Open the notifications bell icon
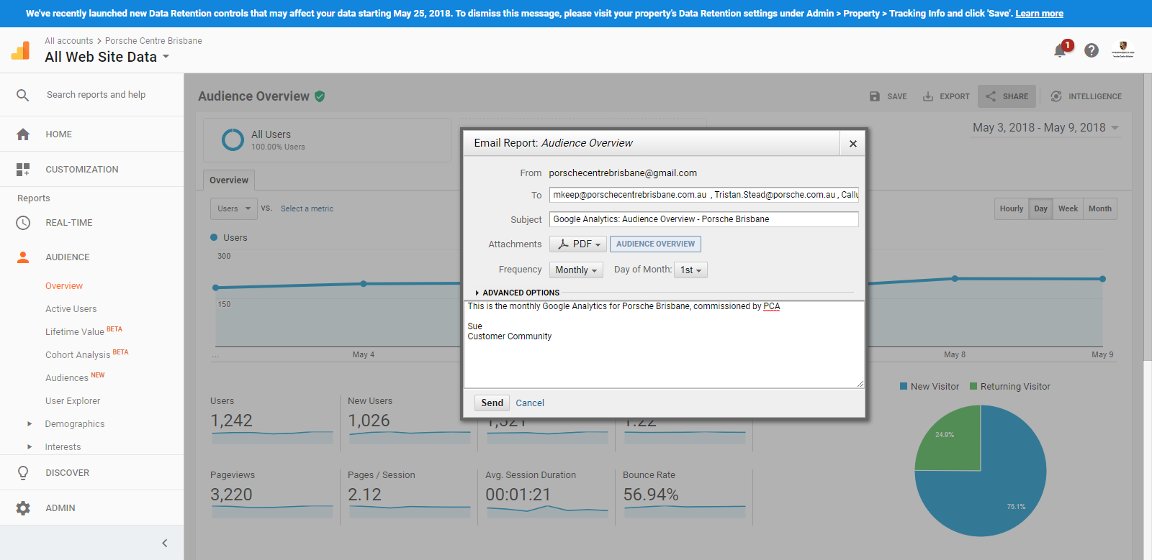The width and height of the screenshot is (1152, 560). pyautogui.click(x=1060, y=50)
